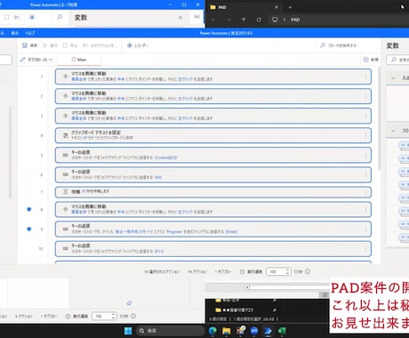Increase run delay with stepper front window
This screenshot has height=338, width=409.
pos(287,270)
